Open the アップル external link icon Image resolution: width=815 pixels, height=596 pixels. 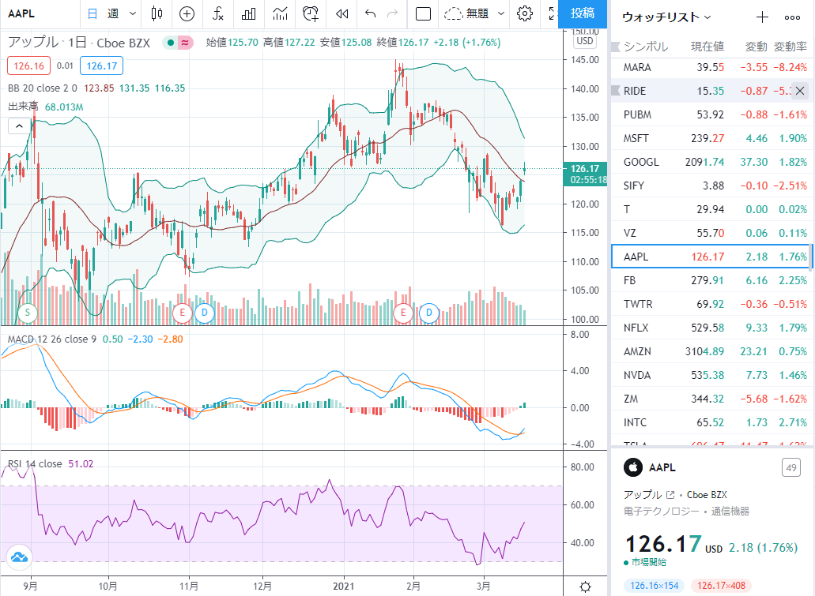(670, 495)
